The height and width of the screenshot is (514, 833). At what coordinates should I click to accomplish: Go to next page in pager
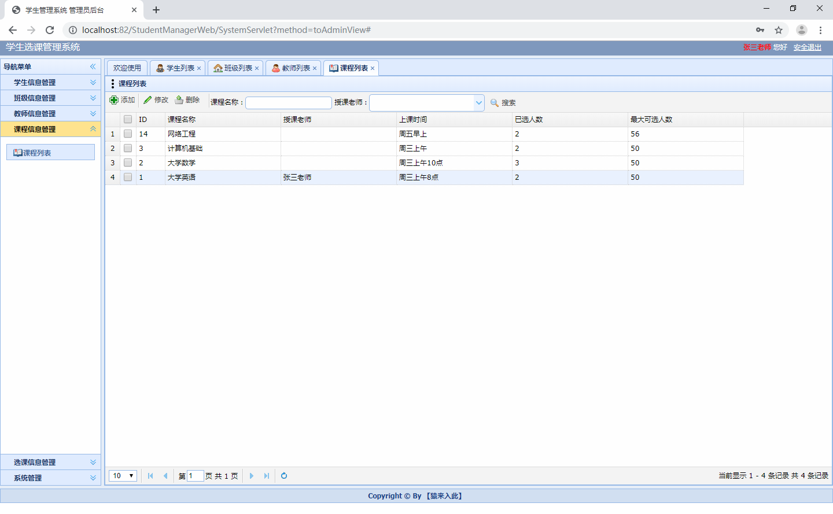[252, 476]
